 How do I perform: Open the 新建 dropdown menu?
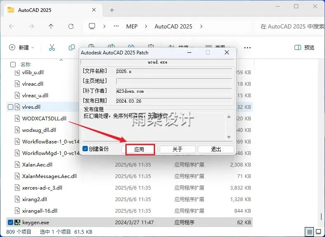click(x=21, y=47)
